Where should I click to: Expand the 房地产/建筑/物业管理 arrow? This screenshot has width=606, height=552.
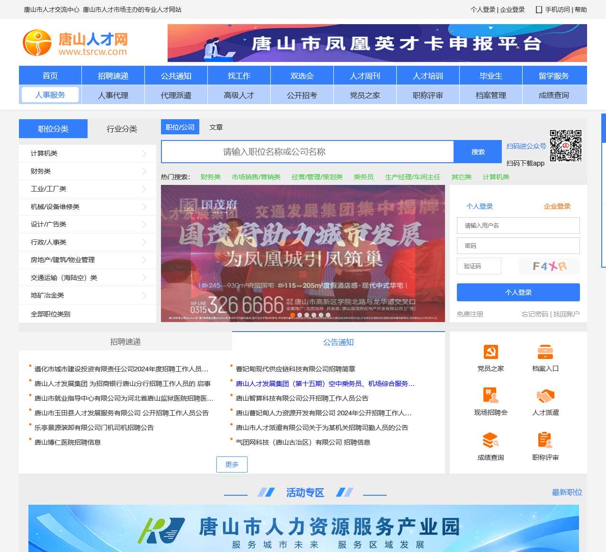click(144, 260)
